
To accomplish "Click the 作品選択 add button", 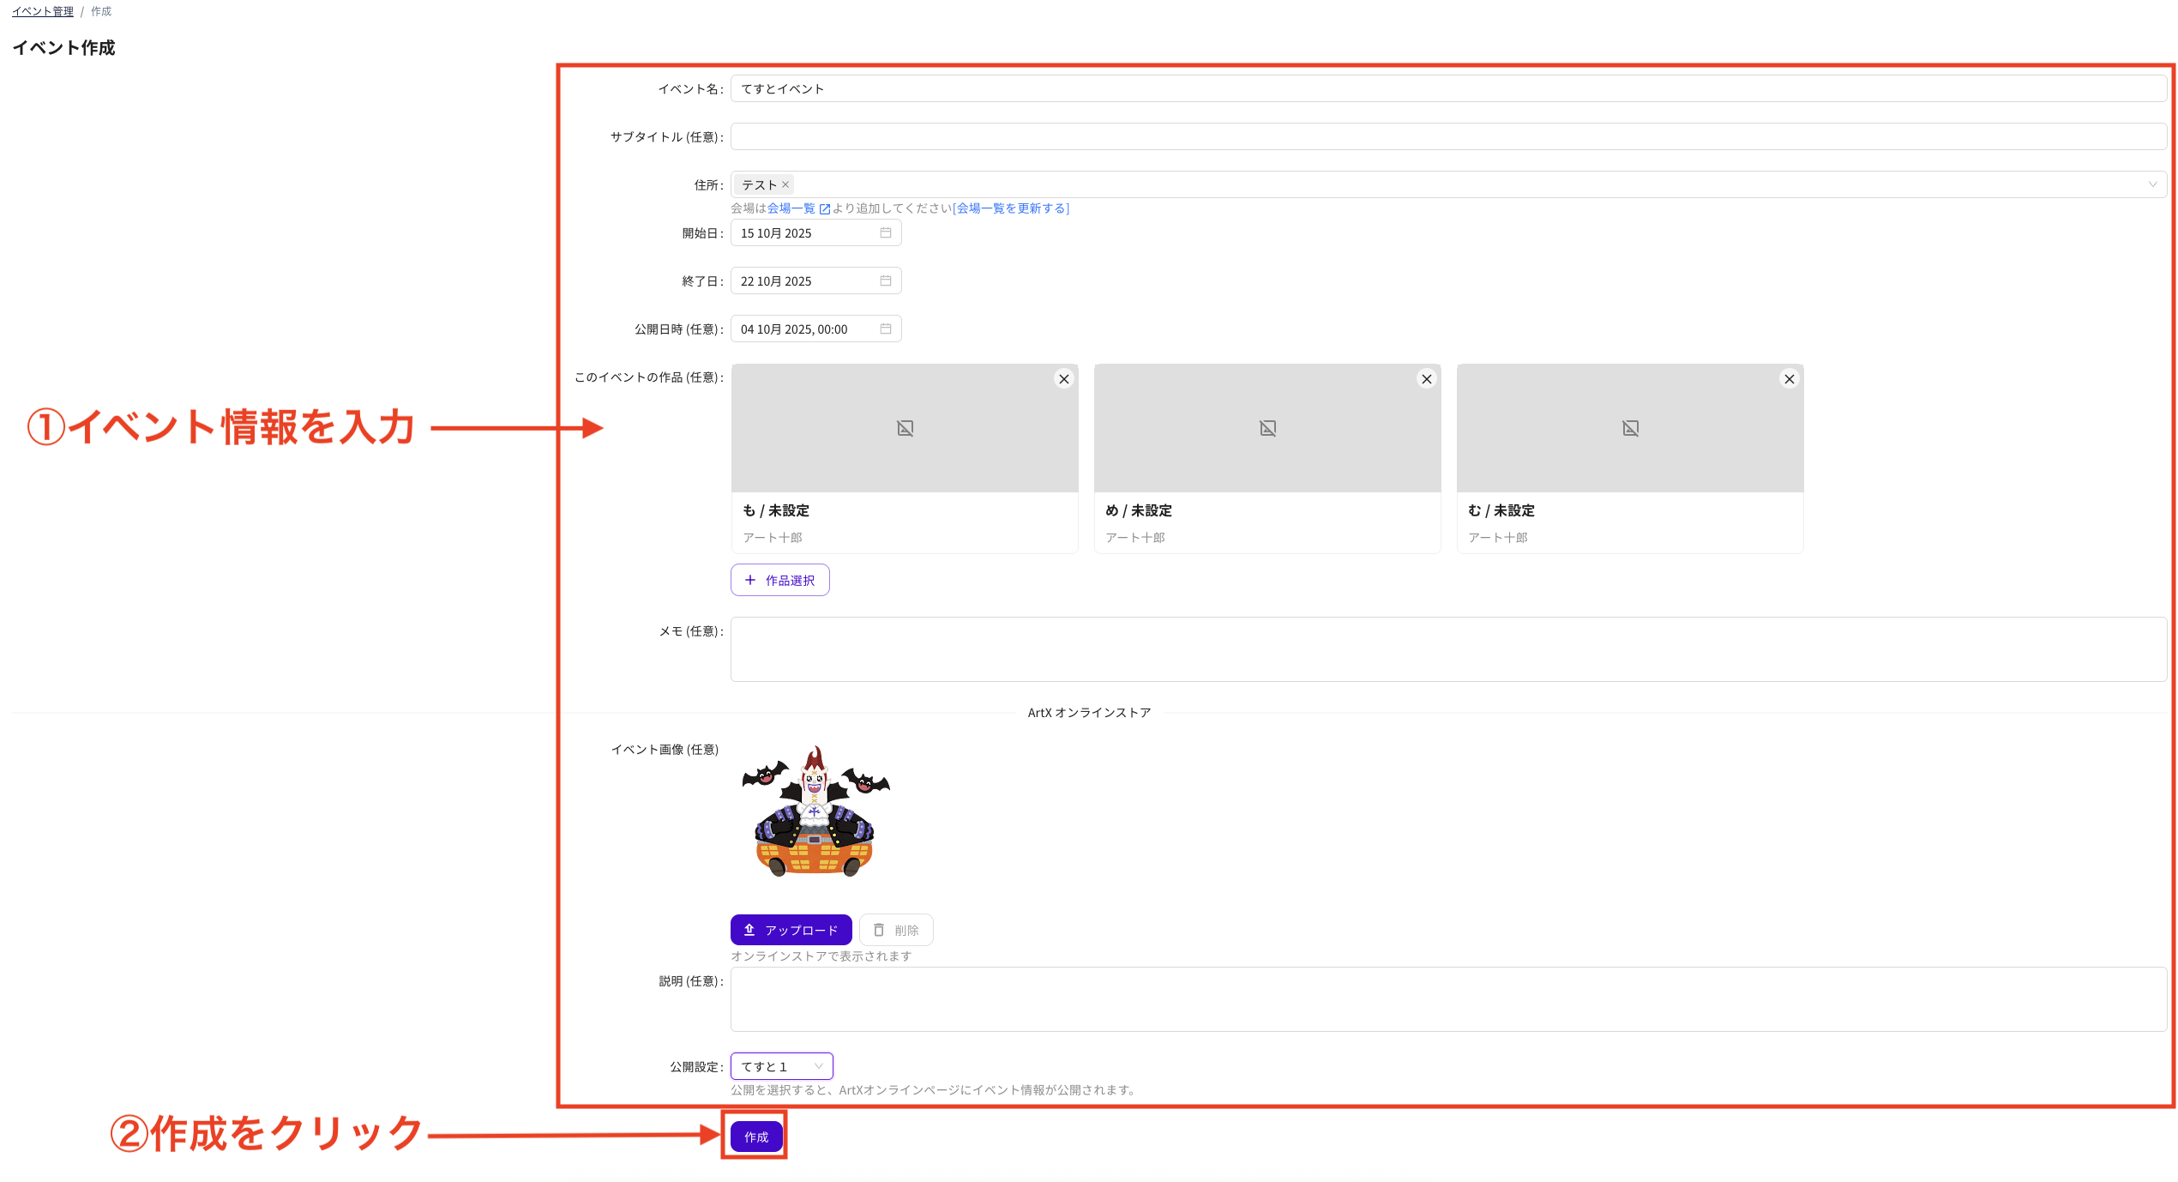I will [x=779, y=580].
